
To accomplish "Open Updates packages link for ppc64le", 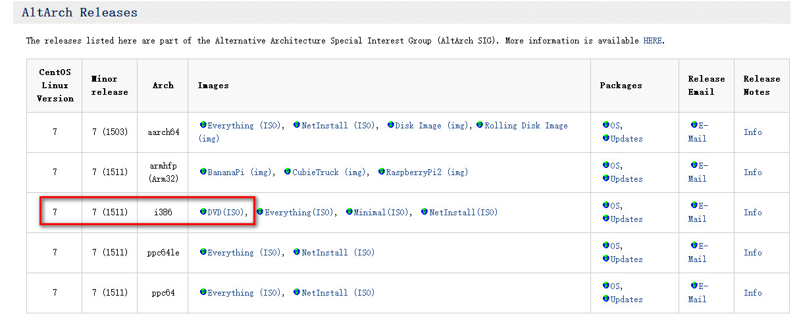I will pyautogui.click(x=627, y=259).
